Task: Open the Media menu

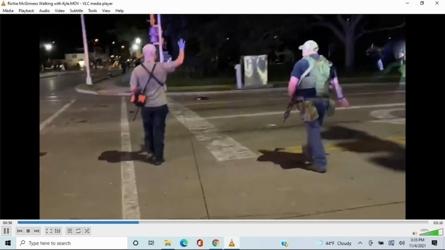Action: 8,11
